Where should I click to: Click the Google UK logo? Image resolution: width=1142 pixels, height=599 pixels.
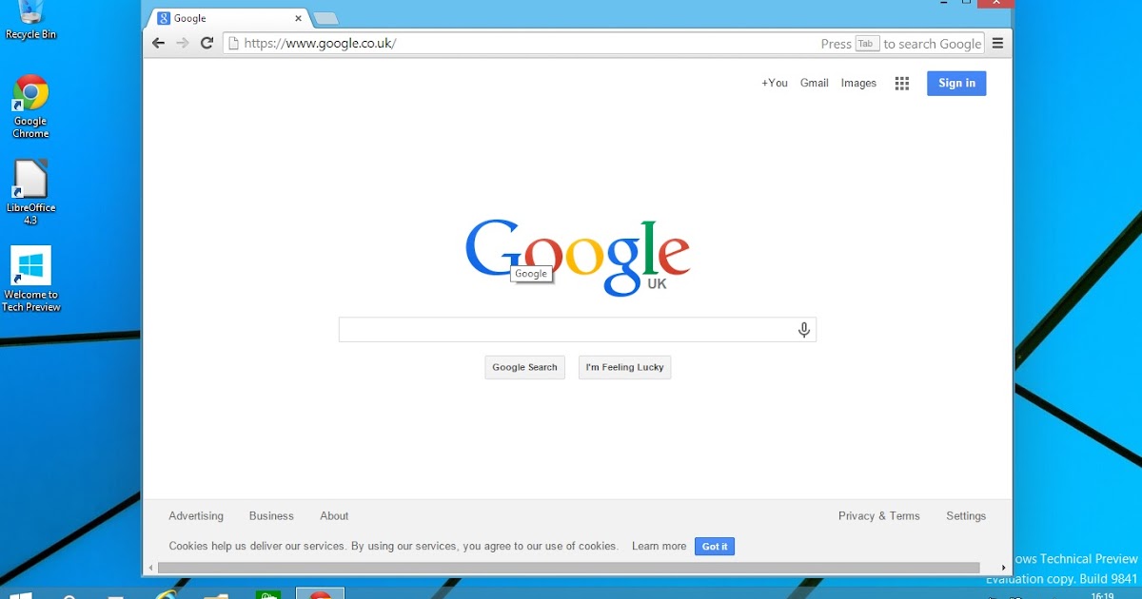tap(578, 257)
